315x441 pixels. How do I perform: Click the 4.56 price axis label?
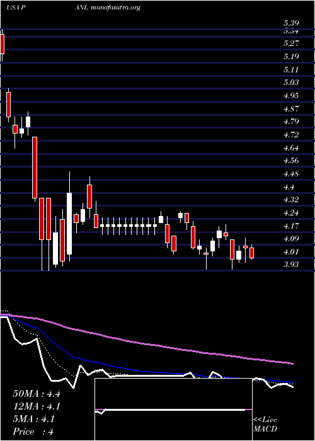point(291,161)
